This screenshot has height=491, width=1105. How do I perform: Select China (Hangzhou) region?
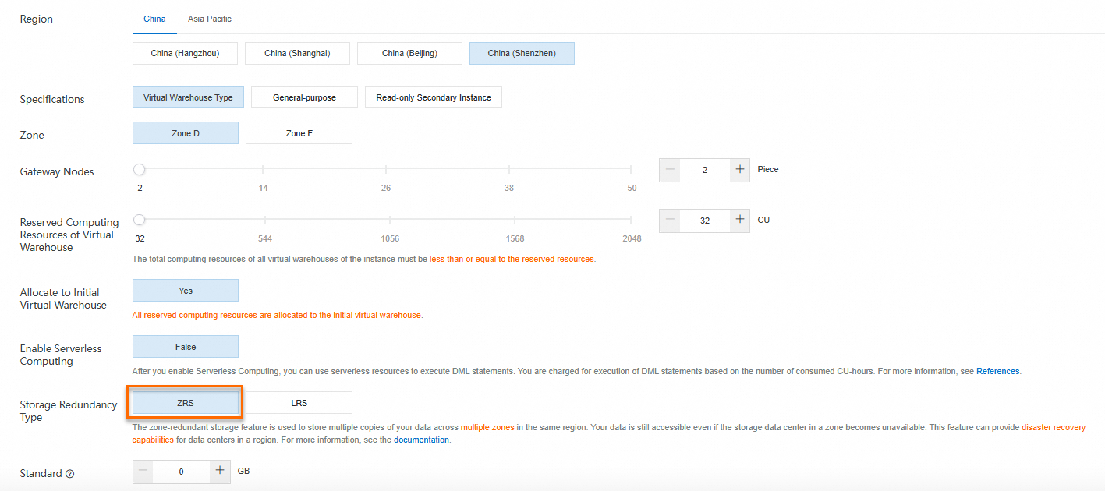point(185,53)
